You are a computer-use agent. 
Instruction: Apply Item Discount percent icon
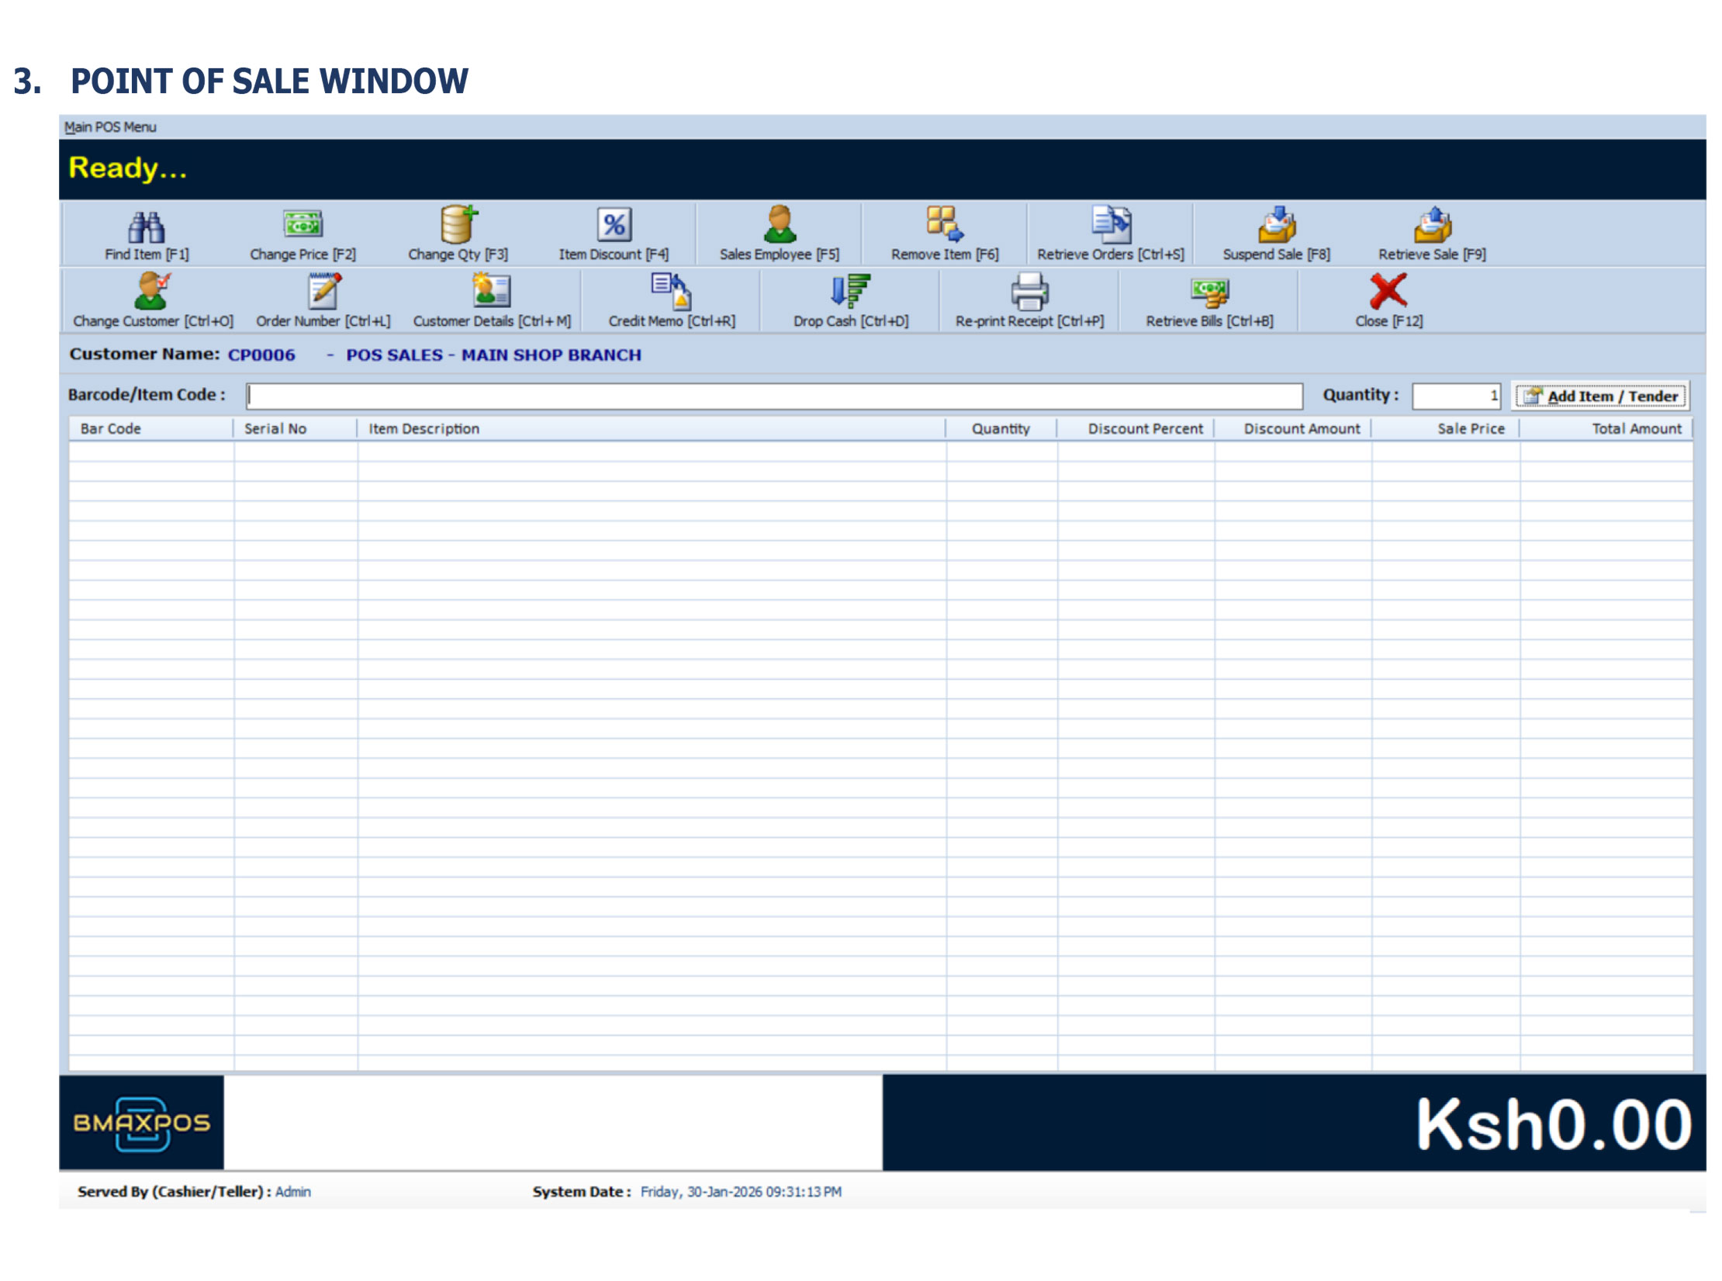tap(614, 225)
